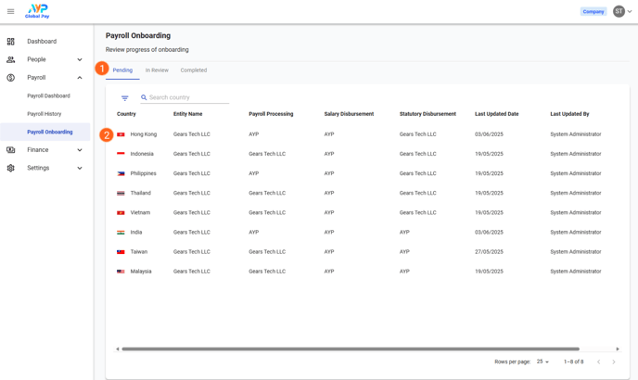Open Payroll Dashboard in sidebar

pyautogui.click(x=48, y=95)
